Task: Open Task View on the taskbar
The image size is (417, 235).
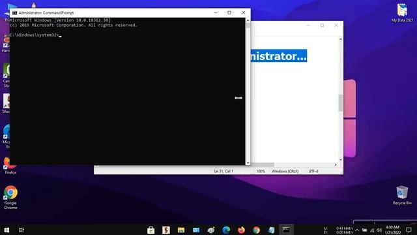Action: point(22,230)
